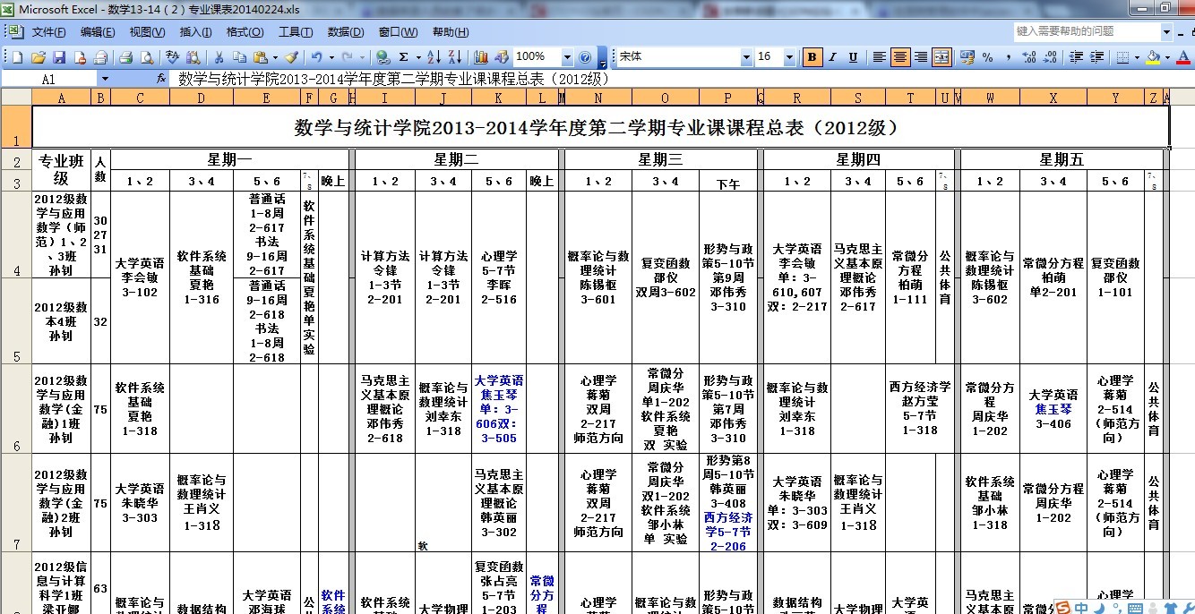Click the fx insert function button
1195x614 pixels.
[x=161, y=79]
